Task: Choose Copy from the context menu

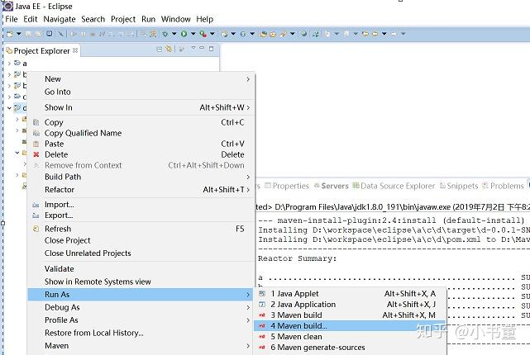Action: click(141, 122)
